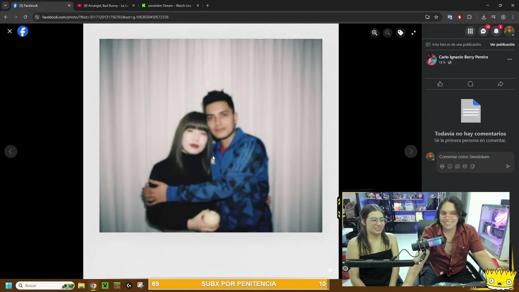Screen dimensions: 519x292
Task: Open Chrome from the taskbar
Action: (93, 286)
